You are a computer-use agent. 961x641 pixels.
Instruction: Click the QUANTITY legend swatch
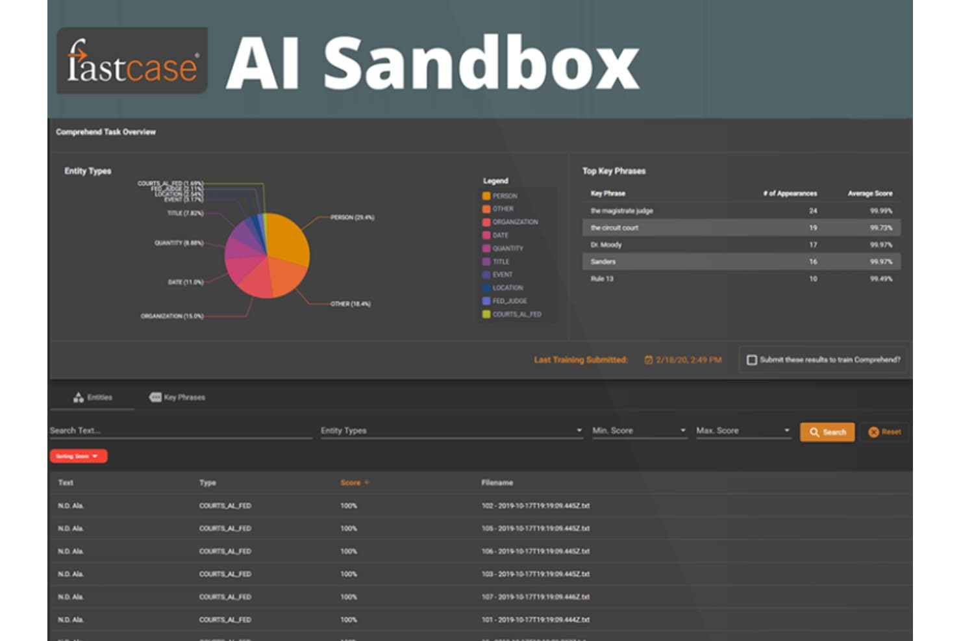(x=486, y=248)
